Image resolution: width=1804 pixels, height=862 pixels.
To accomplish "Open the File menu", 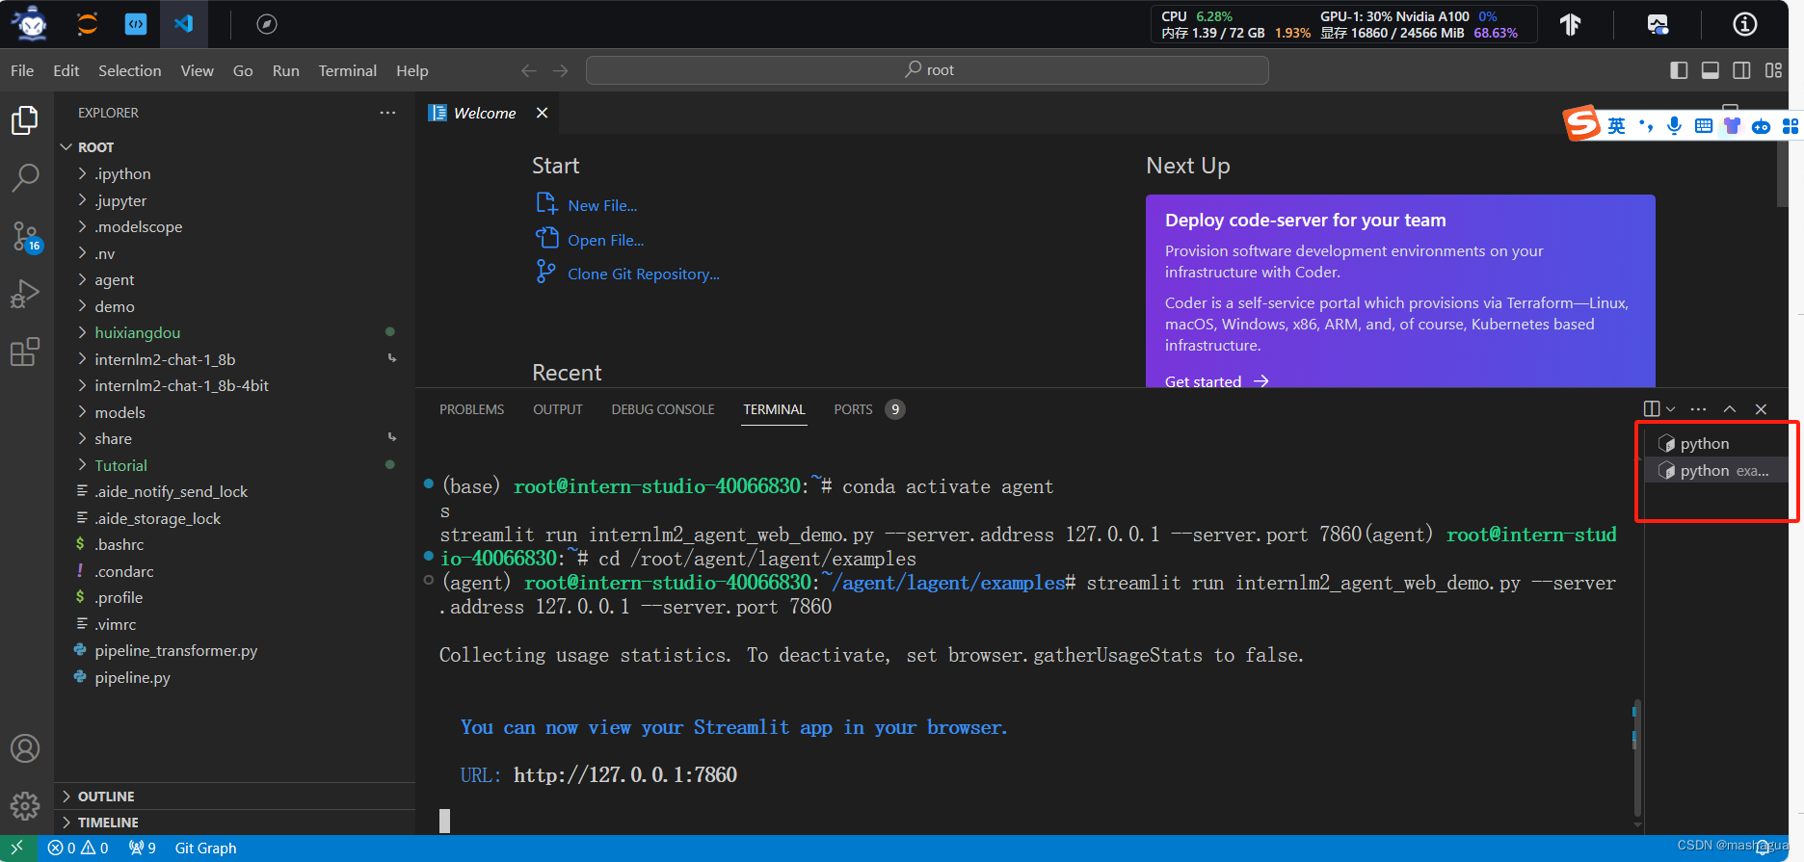I will [x=22, y=70].
